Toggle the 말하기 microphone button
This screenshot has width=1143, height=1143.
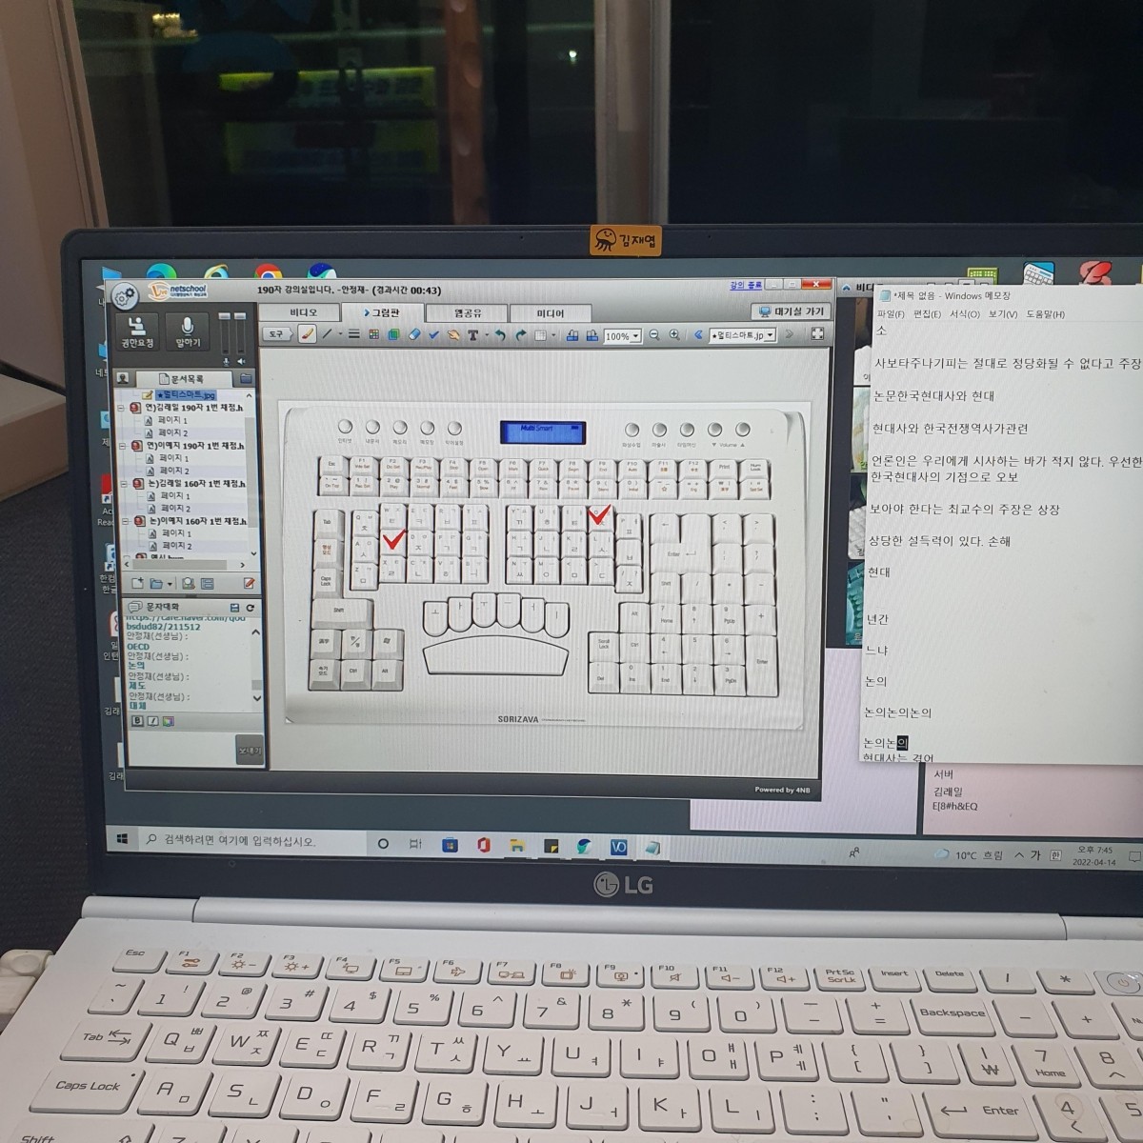188,331
